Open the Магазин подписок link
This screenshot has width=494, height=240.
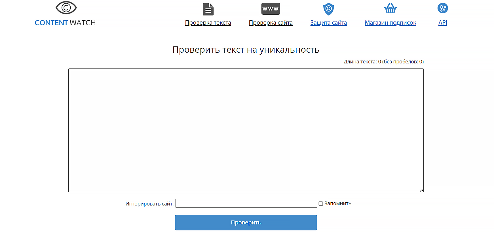(x=390, y=23)
